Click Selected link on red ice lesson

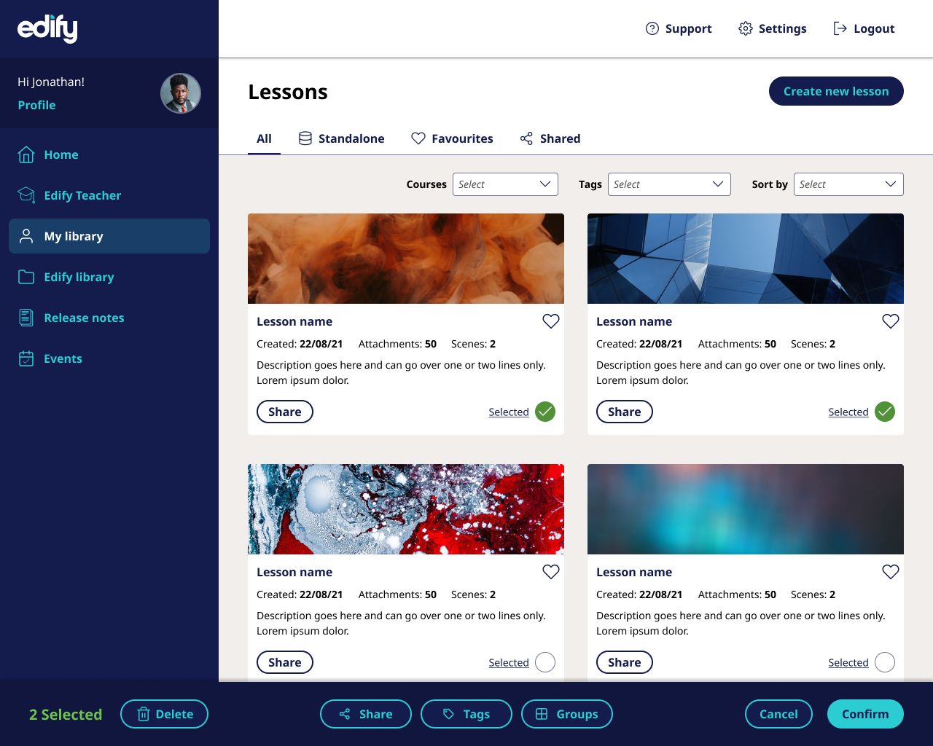click(x=509, y=662)
